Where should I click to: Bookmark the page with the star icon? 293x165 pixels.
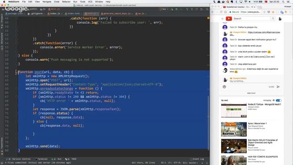(264, 12)
